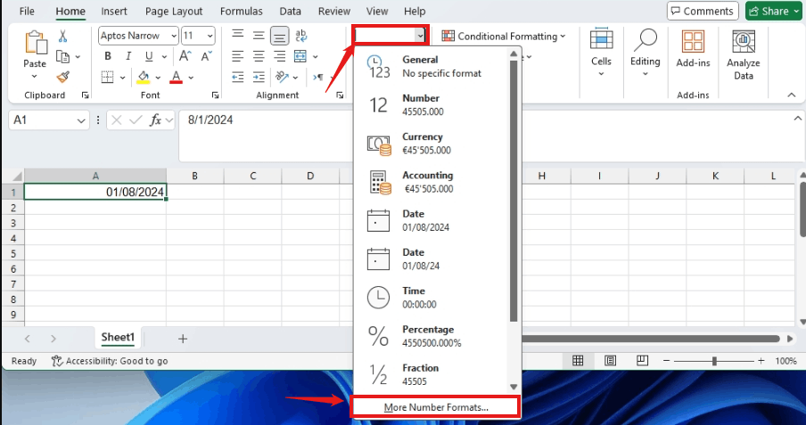Open the Alignment settings dialog launcher
Image resolution: width=806 pixels, height=425 pixels.
click(x=340, y=95)
